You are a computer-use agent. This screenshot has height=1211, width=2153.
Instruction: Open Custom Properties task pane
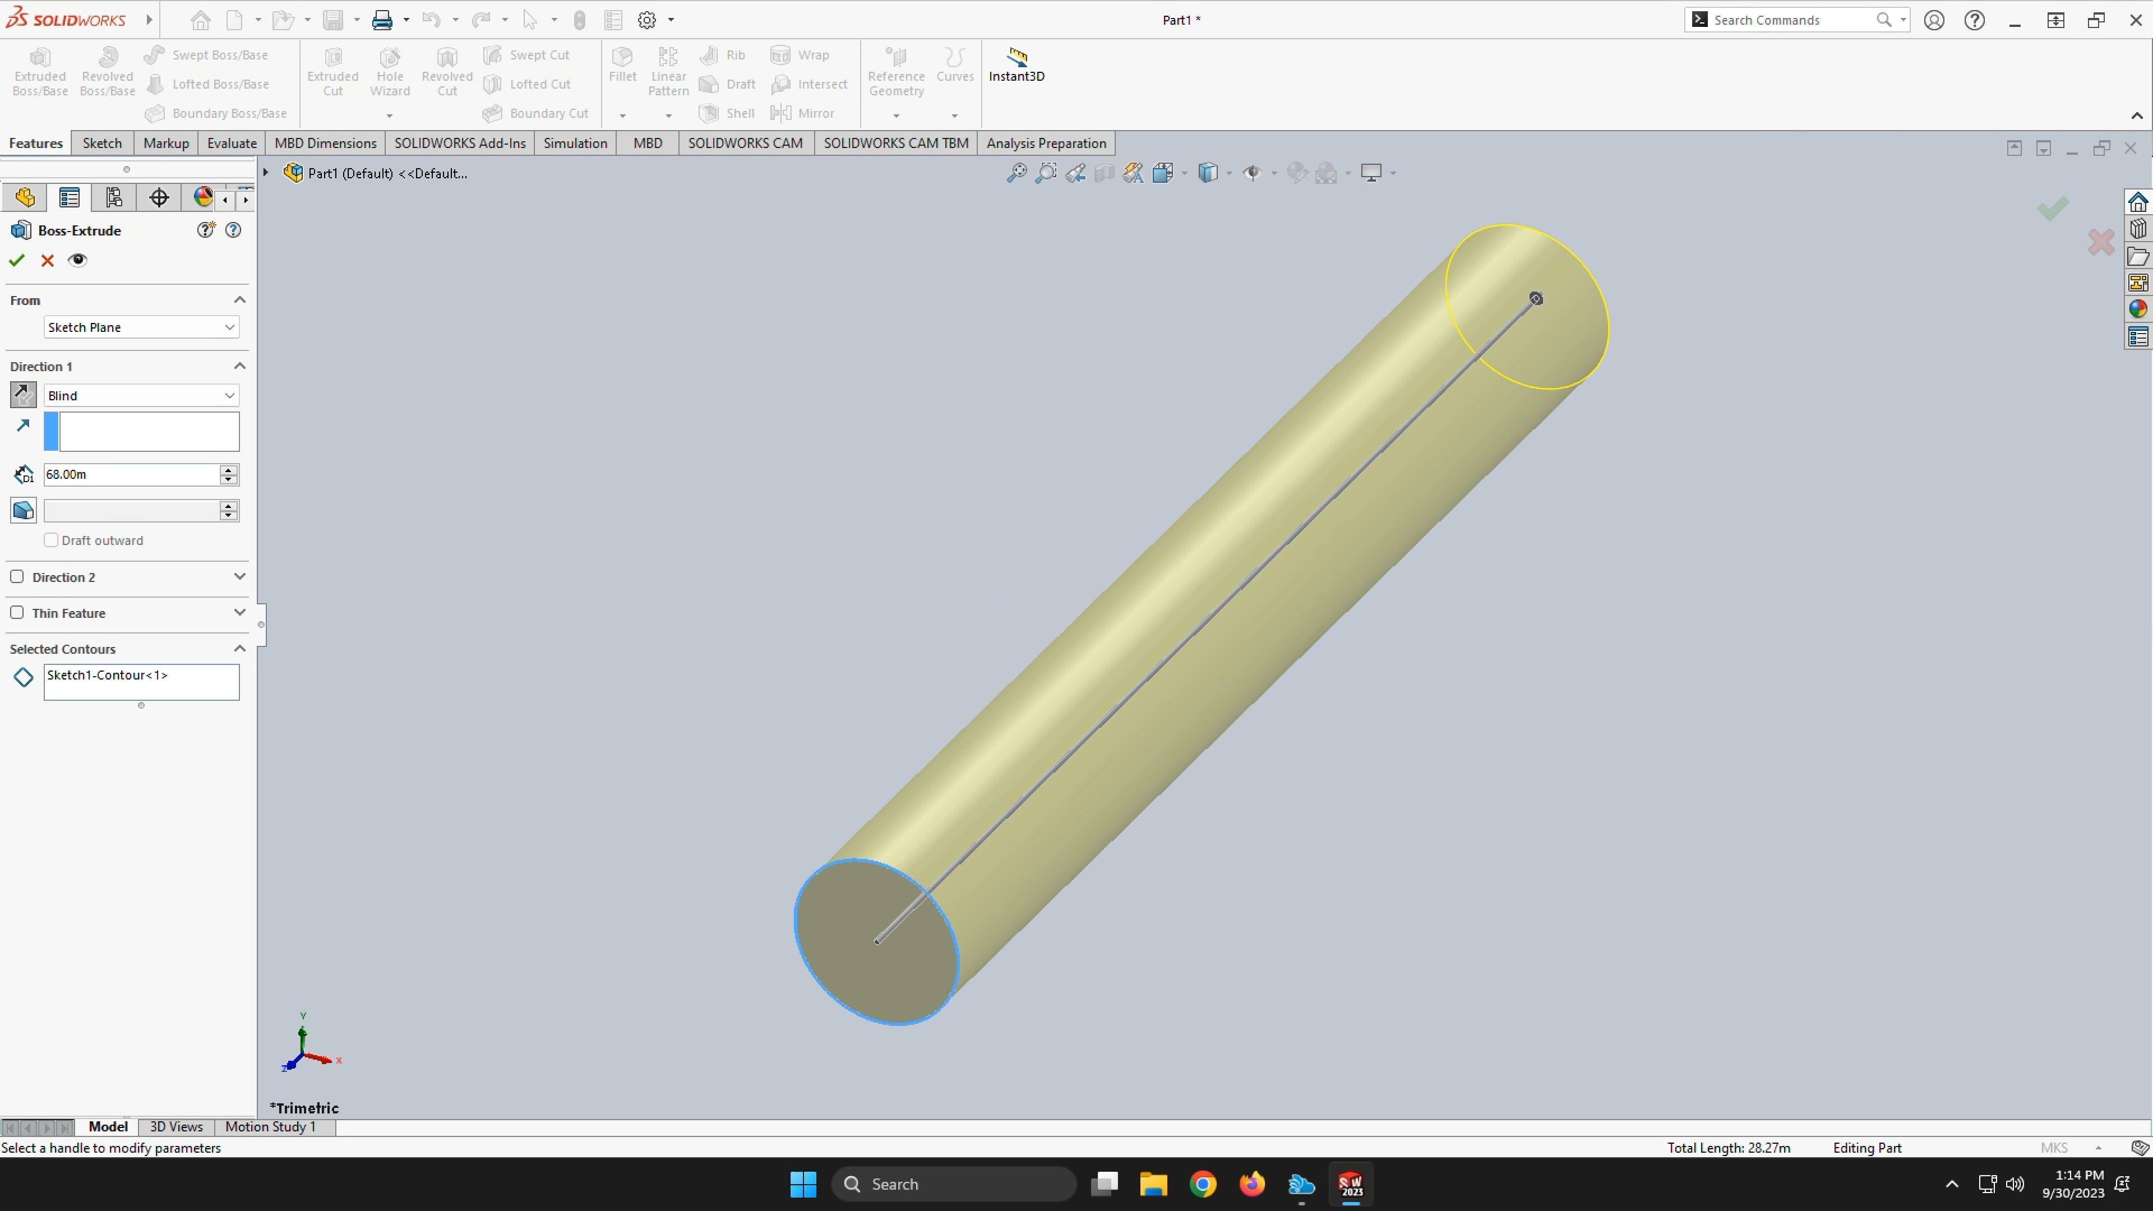coord(2138,337)
